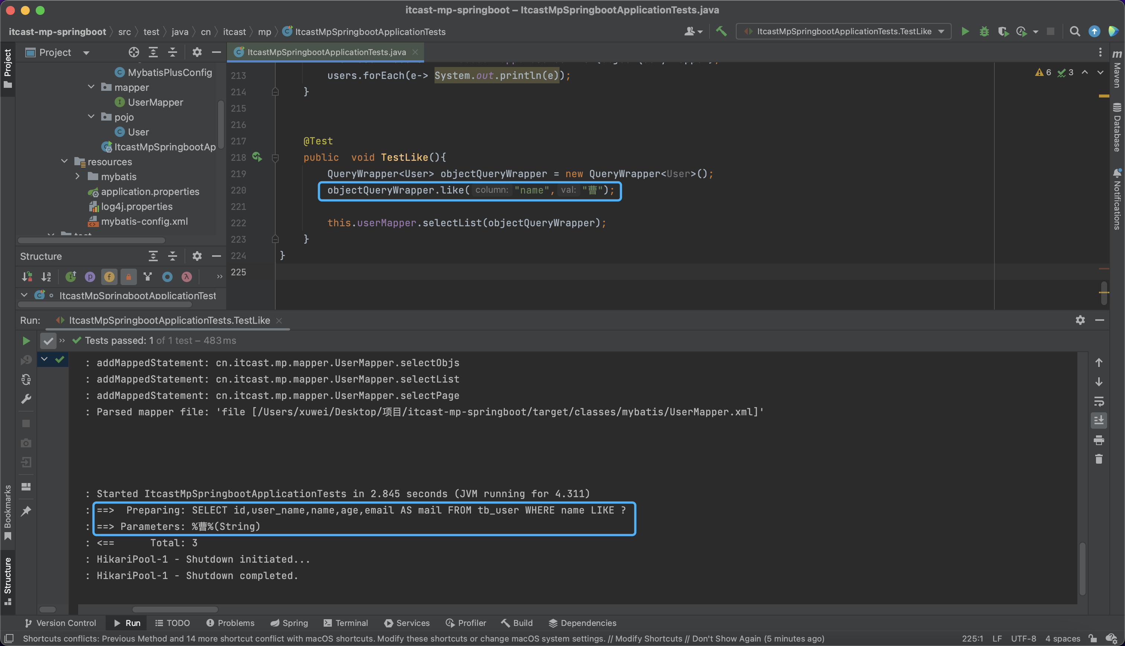Toggle scroll to end in console

(1098, 420)
